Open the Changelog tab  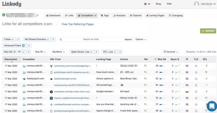click(176, 16)
